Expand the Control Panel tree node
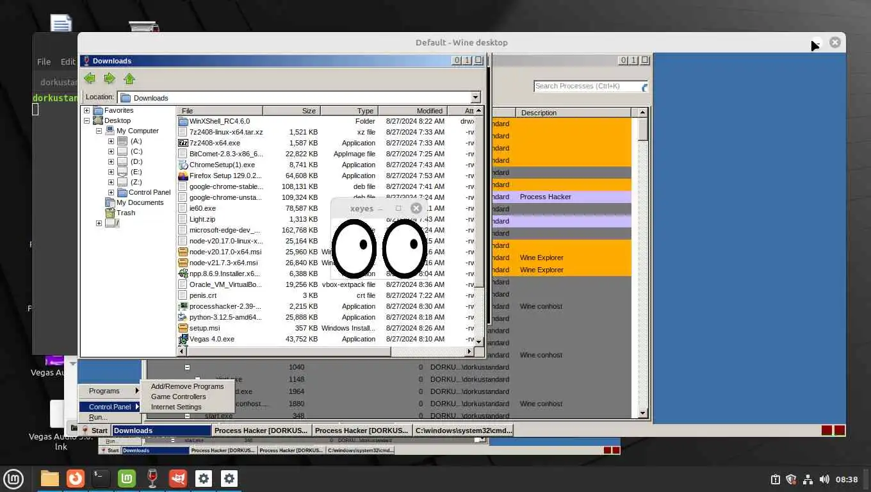The height and width of the screenshot is (492, 871). pyautogui.click(x=111, y=192)
